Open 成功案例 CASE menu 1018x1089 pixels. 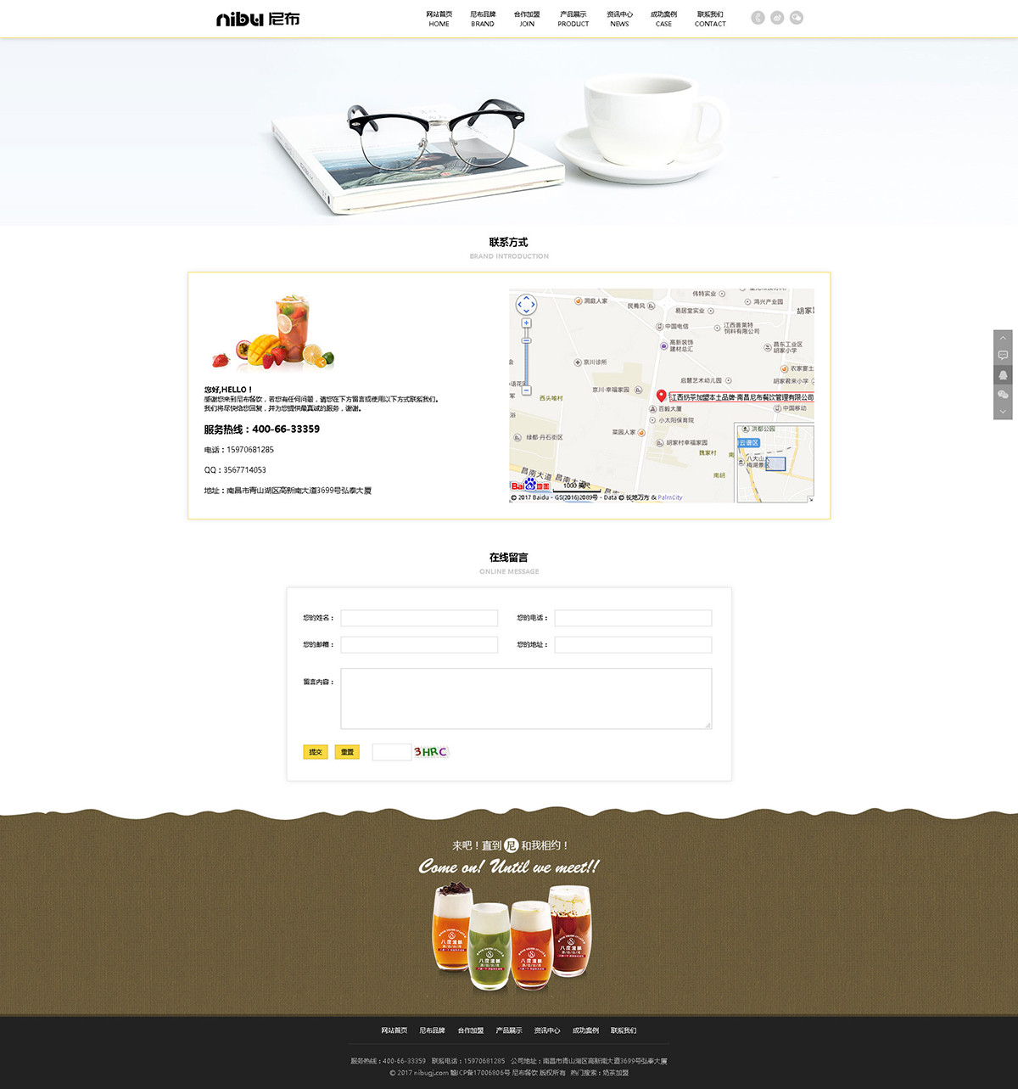click(x=663, y=19)
